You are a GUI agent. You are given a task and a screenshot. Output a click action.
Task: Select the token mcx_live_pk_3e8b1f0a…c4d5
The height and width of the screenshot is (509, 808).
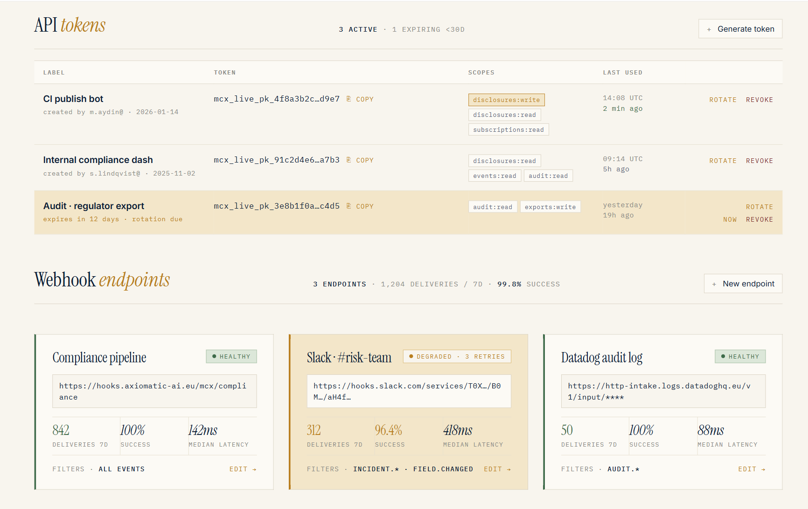[x=277, y=206]
